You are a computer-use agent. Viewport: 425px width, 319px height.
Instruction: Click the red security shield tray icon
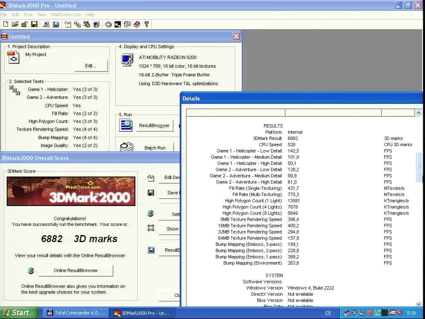(399, 313)
